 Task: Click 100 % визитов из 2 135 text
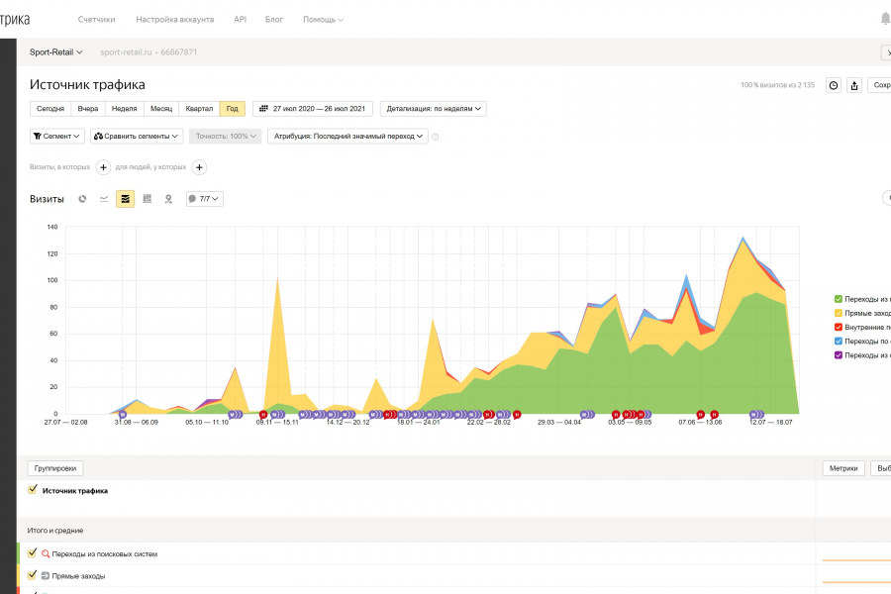coord(777,85)
